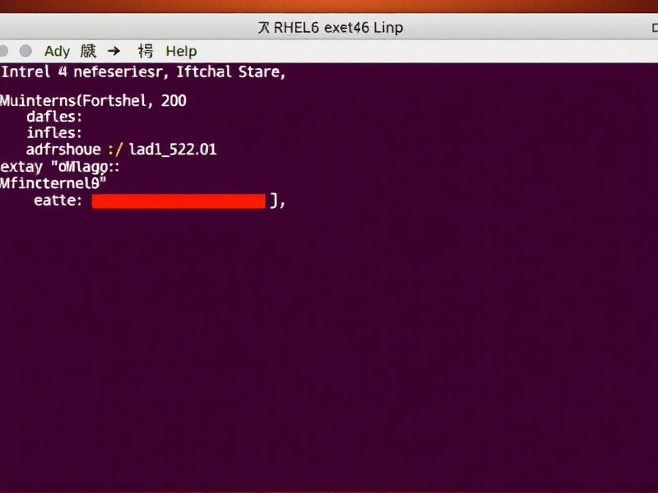The image size is (658, 493).
Task: Open the Help menu
Action: pyautogui.click(x=181, y=51)
